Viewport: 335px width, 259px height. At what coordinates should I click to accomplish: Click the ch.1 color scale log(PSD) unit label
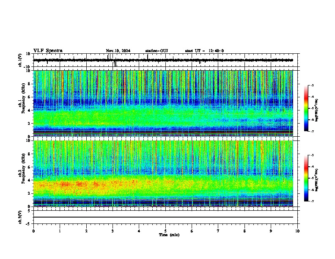(317, 110)
